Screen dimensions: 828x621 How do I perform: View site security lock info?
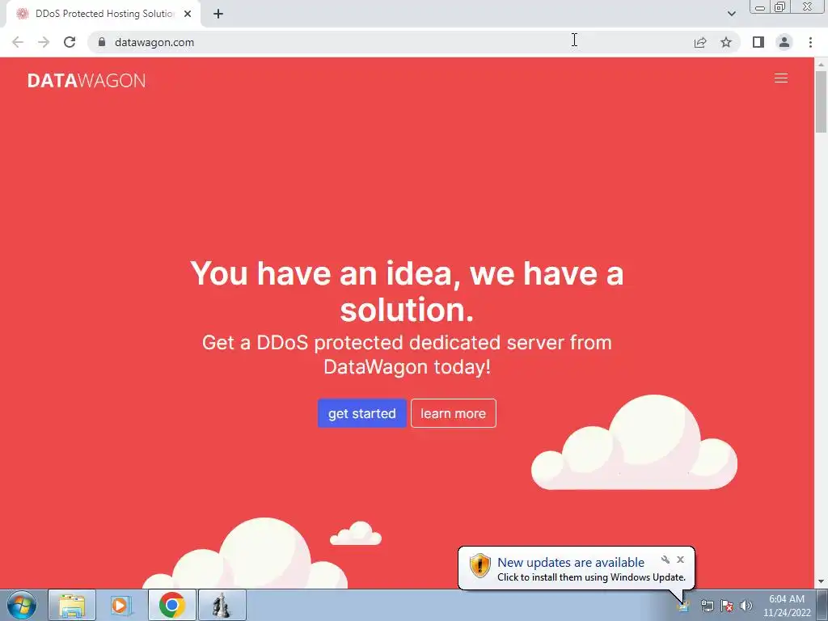click(102, 42)
